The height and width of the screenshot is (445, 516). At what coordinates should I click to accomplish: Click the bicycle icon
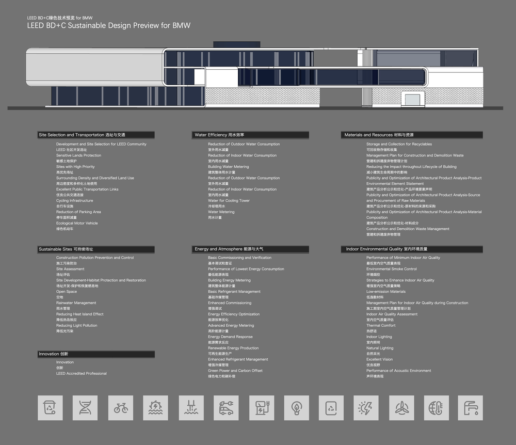click(121, 408)
